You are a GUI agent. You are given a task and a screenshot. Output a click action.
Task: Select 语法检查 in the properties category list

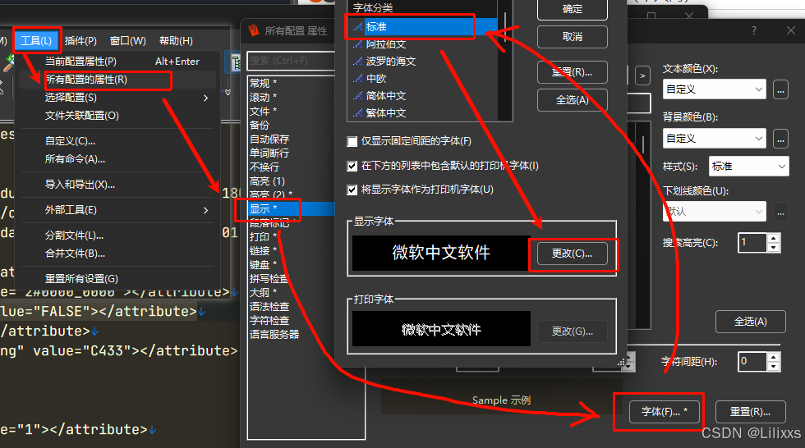click(x=269, y=307)
